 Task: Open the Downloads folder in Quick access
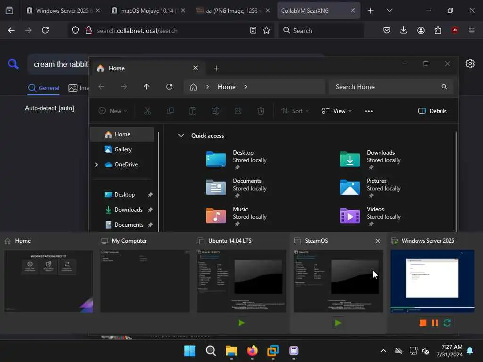(371, 159)
